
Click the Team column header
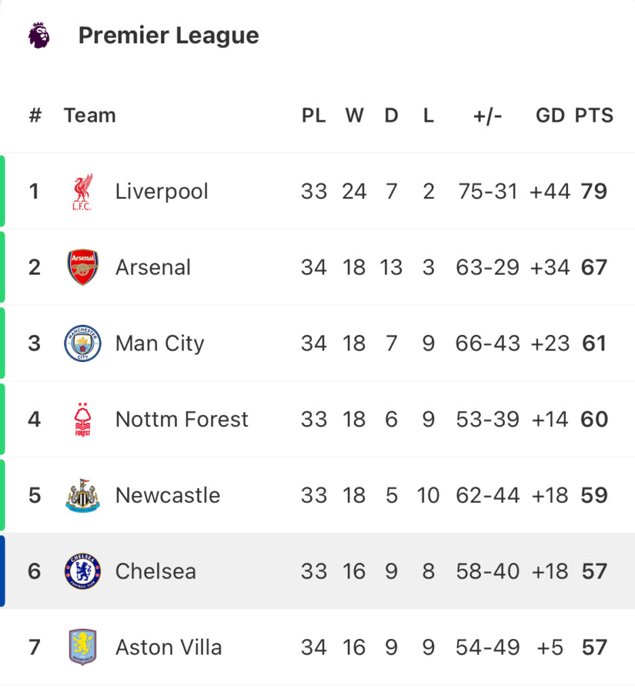(90, 115)
